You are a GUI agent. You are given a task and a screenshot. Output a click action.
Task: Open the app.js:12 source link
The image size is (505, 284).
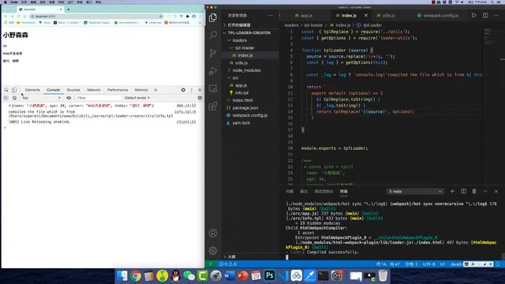pos(186,106)
